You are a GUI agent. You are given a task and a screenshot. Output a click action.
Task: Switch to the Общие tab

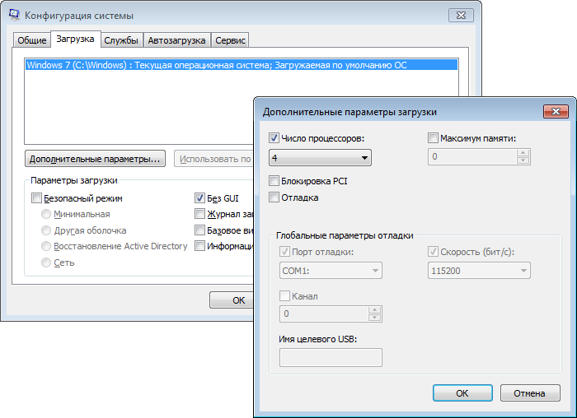tap(32, 40)
